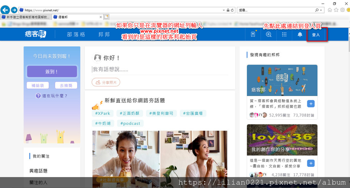
Task: Click the 簽到！ check-in button
Action: [52, 72]
